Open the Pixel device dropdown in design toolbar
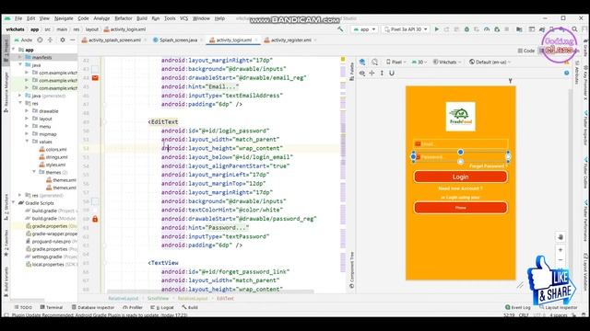590x331 pixels. (x=395, y=62)
